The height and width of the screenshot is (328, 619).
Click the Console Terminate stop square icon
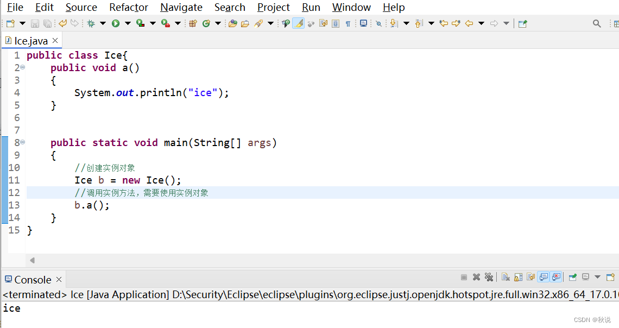464,277
